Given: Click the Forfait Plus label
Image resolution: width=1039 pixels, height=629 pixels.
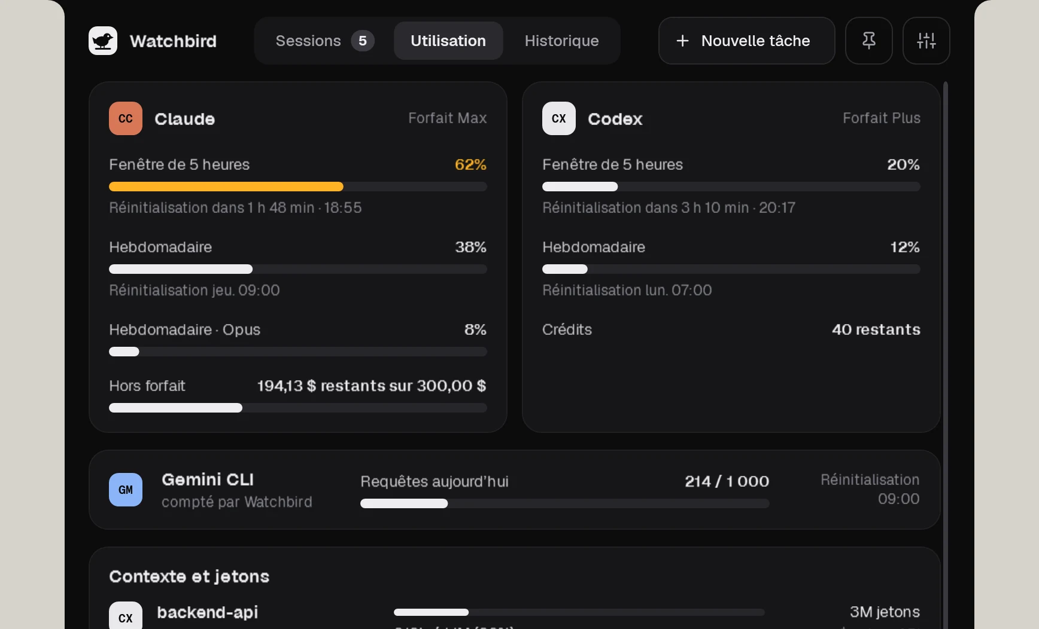Looking at the screenshot, I should pos(882,118).
